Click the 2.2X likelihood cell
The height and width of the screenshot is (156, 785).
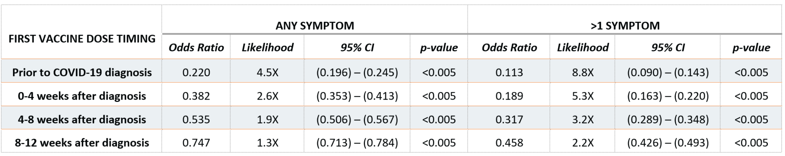tap(583, 143)
